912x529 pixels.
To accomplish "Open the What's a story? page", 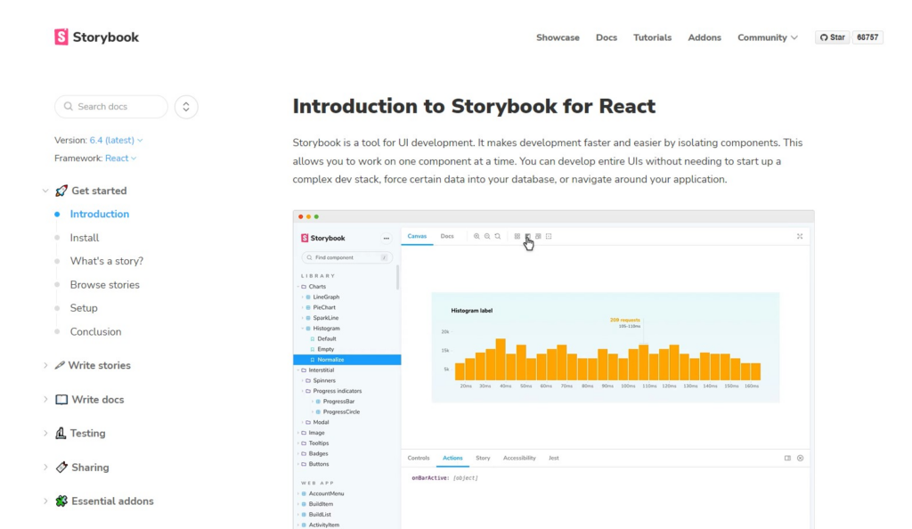I will [x=107, y=261].
